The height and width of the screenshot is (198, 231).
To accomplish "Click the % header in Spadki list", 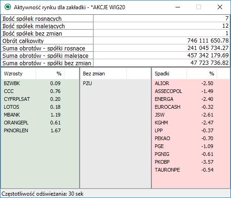I will pyautogui.click(x=202, y=74).
